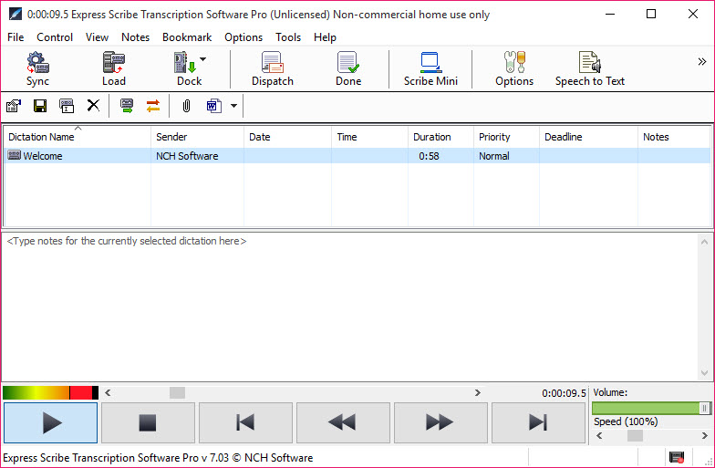Image resolution: width=715 pixels, height=468 pixels.
Task: Sort by Deadline column header
Action: [588, 137]
